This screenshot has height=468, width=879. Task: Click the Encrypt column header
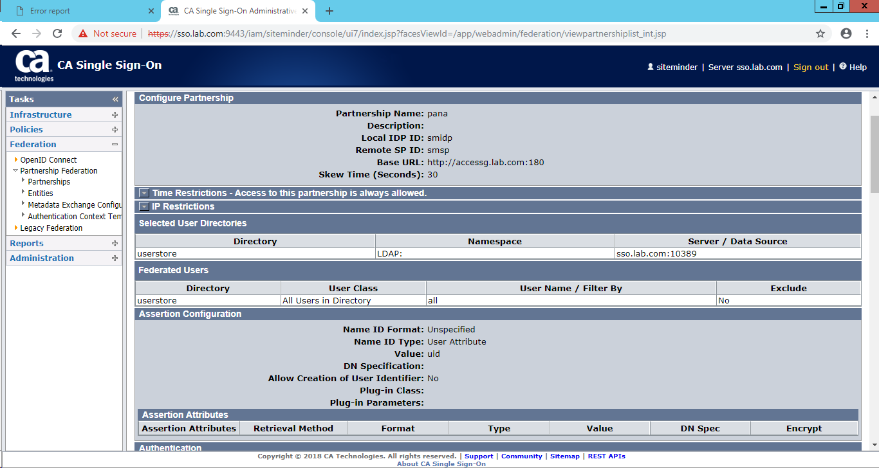point(804,428)
